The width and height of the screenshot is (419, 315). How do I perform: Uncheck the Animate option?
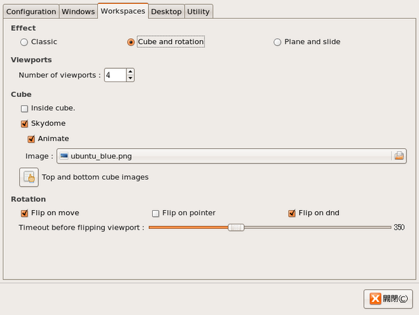tap(31, 139)
